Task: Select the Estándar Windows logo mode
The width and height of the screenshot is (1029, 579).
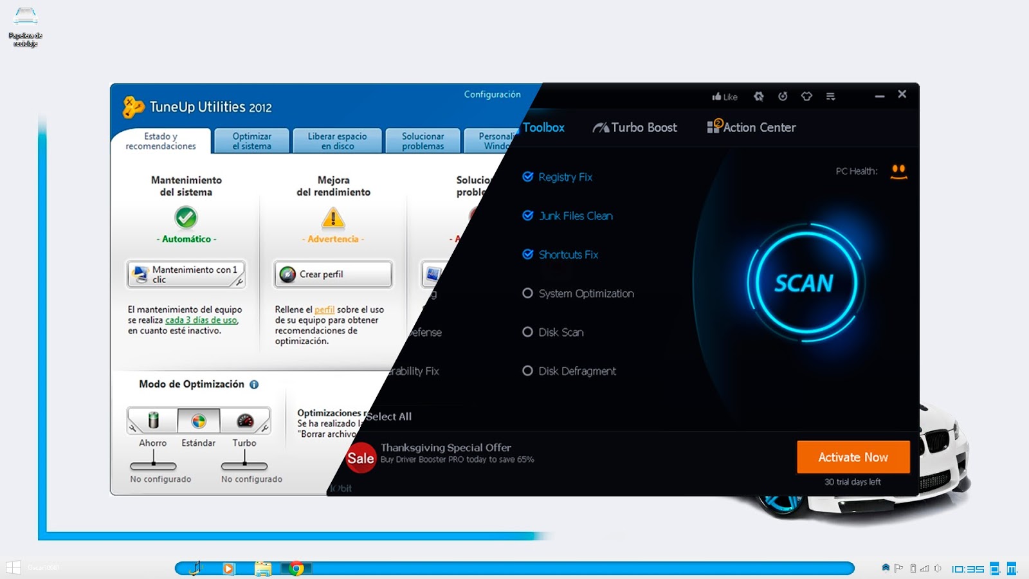Action: [x=199, y=421]
